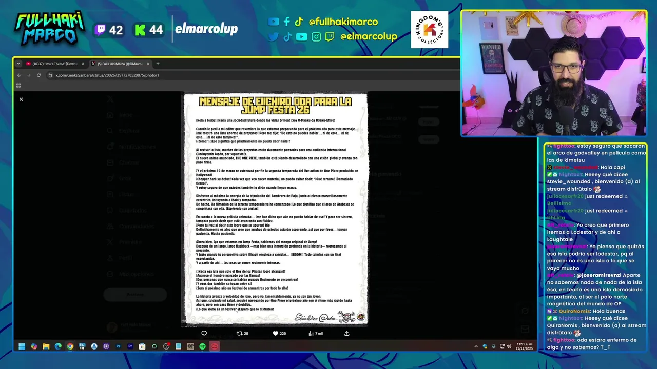The image size is (657, 369).
Task: Expand the hidden system tray icons chevron
Action: (476, 346)
